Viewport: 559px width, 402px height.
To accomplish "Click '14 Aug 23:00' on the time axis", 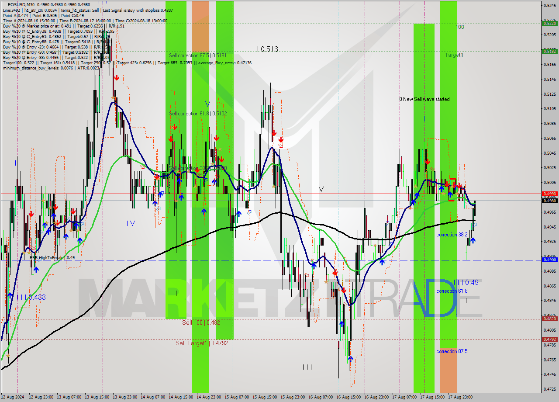I will [x=209, y=397].
